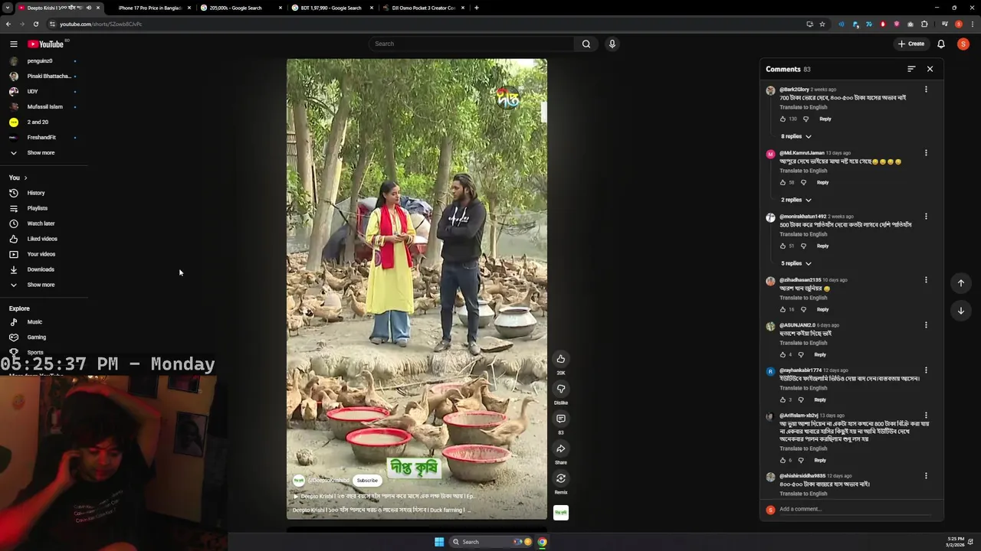Like this Short

click(x=561, y=359)
